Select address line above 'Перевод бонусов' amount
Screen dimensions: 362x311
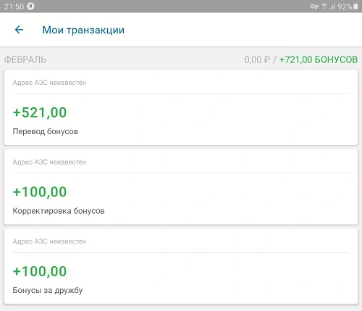point(49,83)
